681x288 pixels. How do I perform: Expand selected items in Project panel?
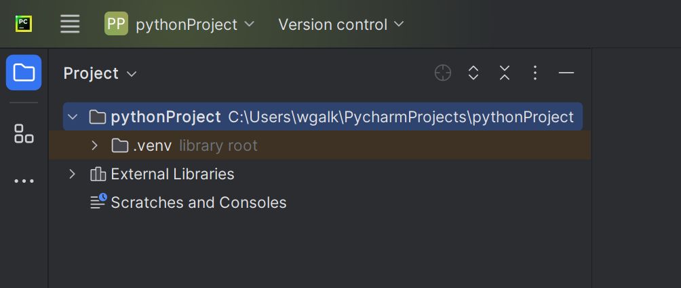pos(473,73)
